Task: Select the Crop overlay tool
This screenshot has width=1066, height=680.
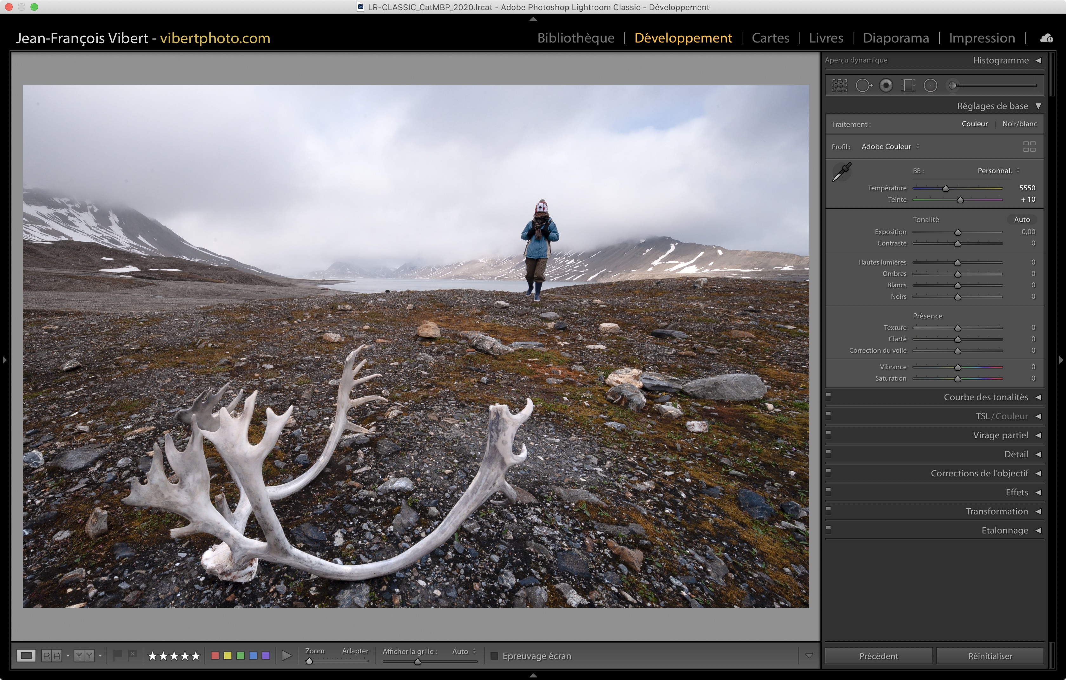Action: tap(839, 85)
